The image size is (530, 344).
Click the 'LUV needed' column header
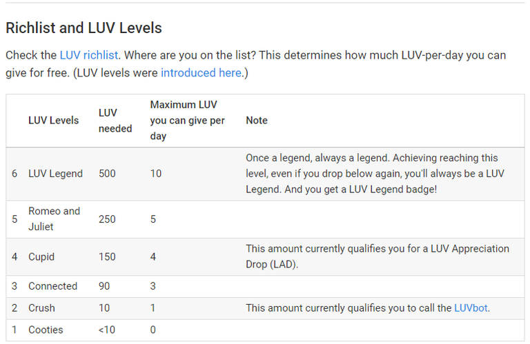pyautogui.click(x=115, y=121)
